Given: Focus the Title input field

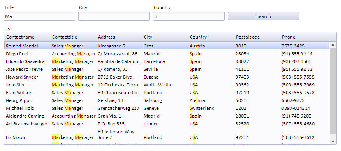Looking at the screenshot, I should pos(39,16).
